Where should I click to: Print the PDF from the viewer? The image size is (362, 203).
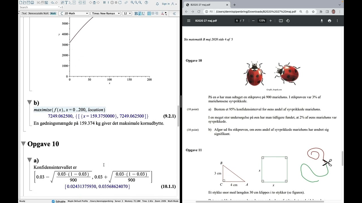(x=329, y=21)
